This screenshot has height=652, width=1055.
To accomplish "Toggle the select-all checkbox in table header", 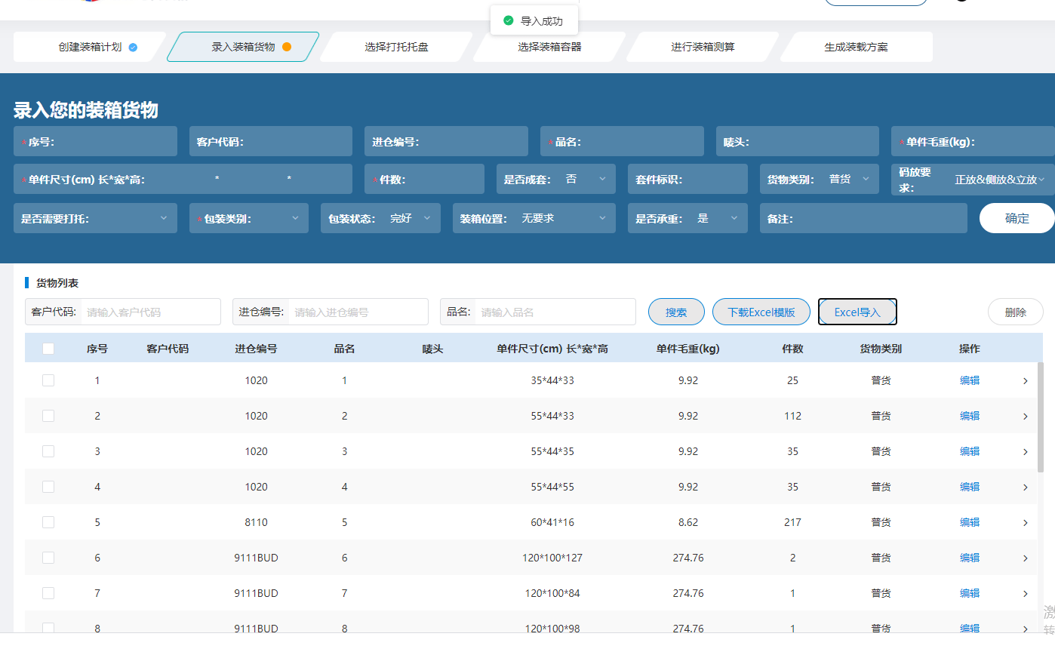I will tap(48, 349).
